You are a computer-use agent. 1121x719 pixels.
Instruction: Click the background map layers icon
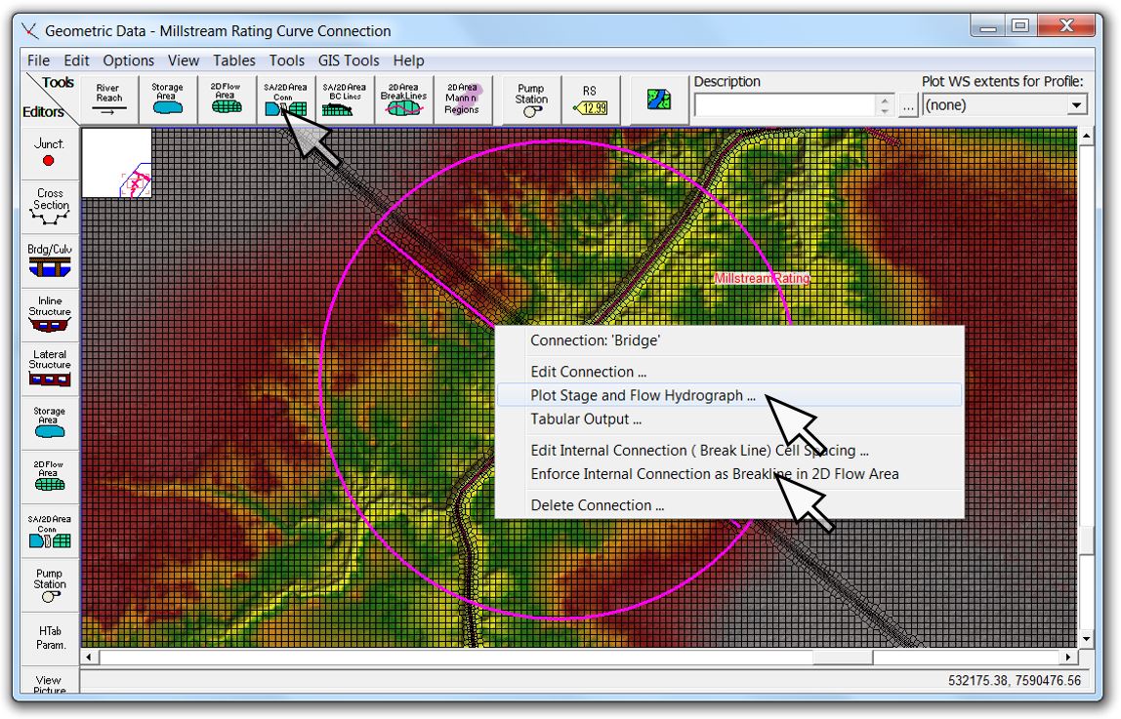(x=658, y=100)
